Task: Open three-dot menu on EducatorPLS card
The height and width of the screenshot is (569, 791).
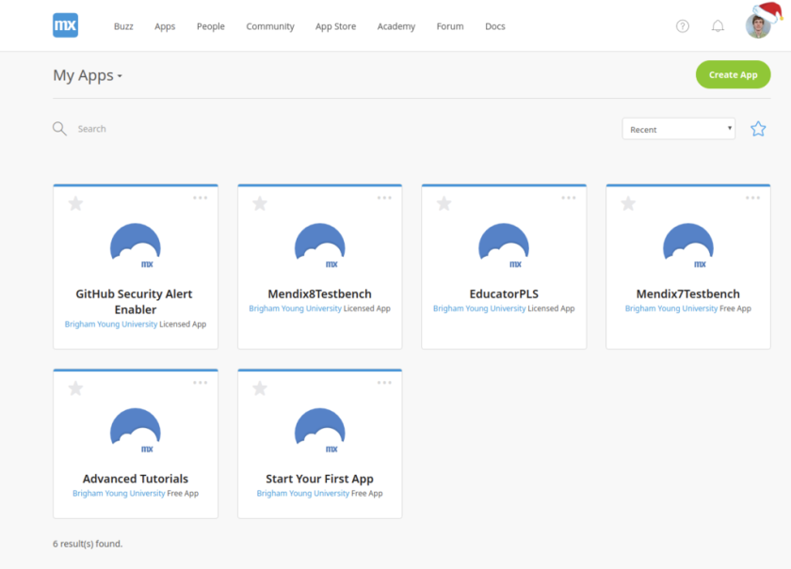Action: click(x=569, y=198)
